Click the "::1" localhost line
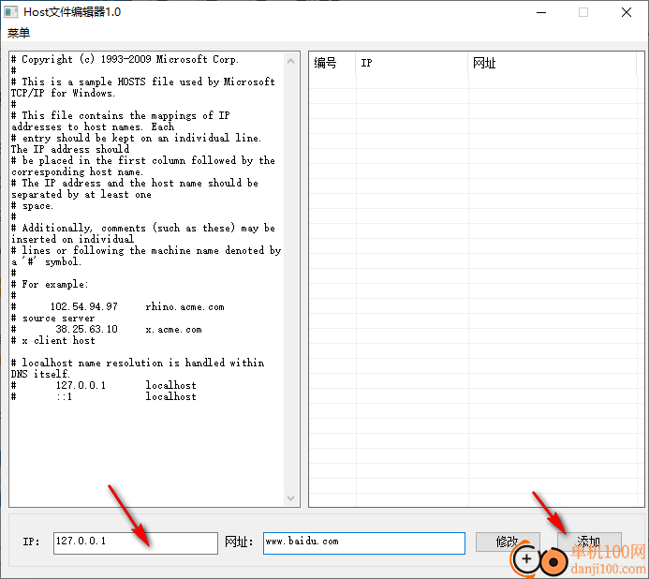The height and width of the screenshot is (579, 649). pos(103,396)
